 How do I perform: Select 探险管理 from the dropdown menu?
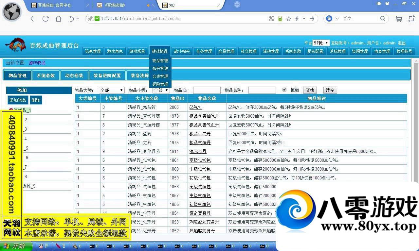click(x=160, y=84)
